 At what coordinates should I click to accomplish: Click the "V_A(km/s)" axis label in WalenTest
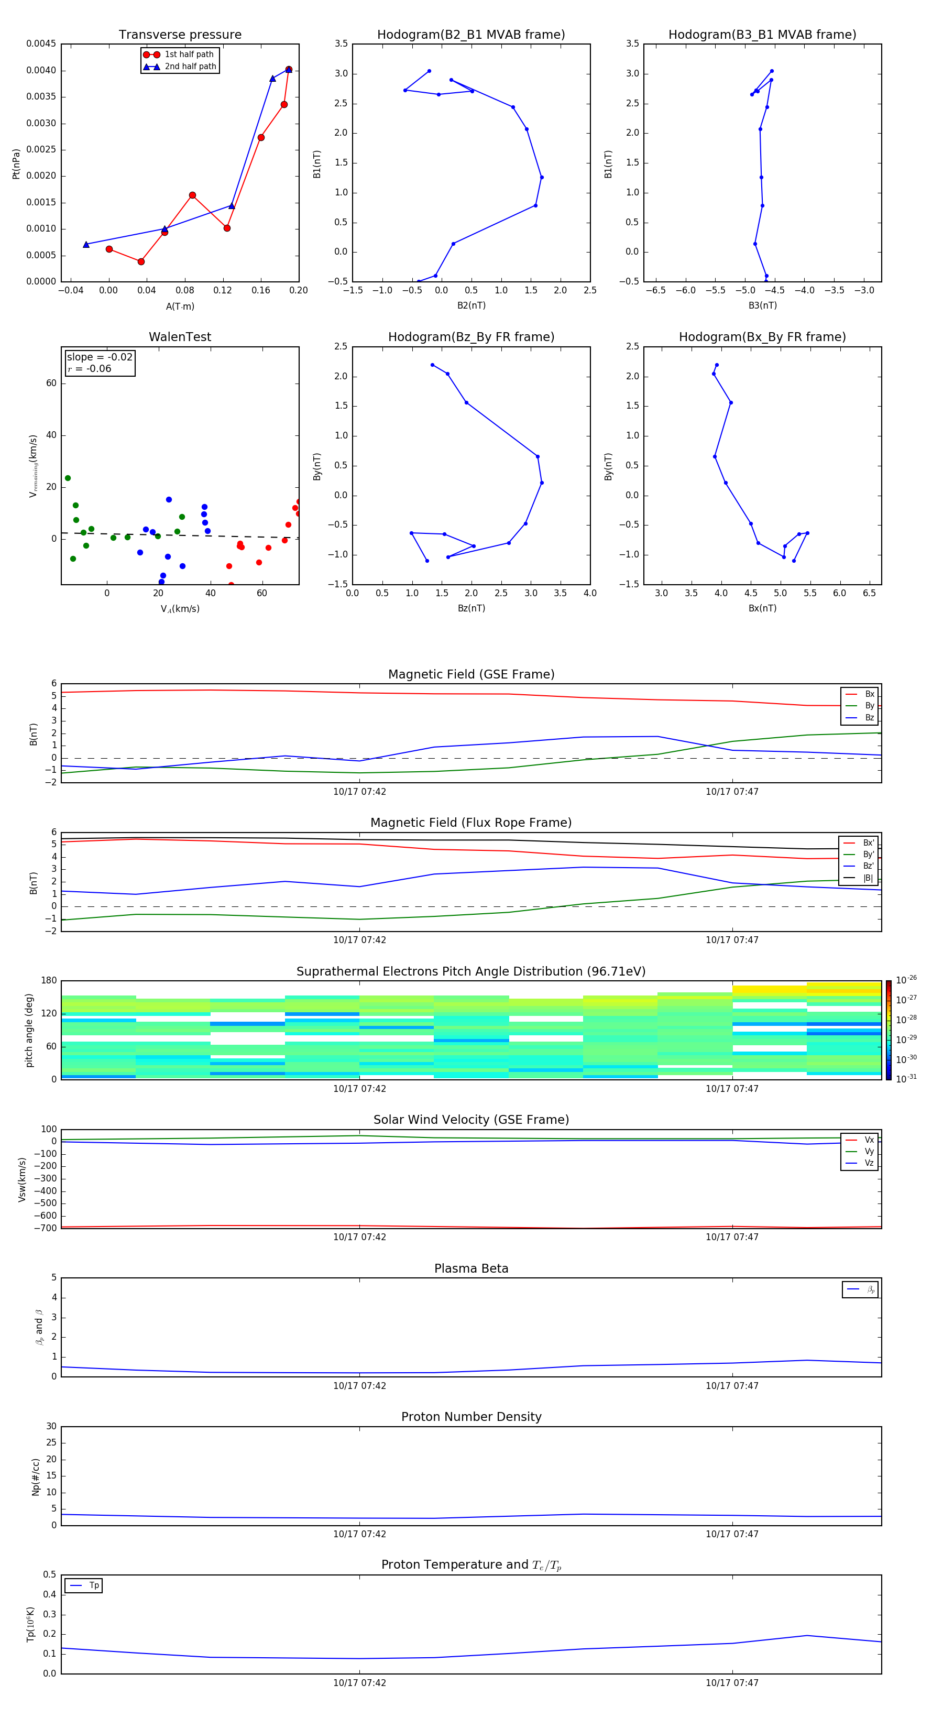tap(180, 609)
